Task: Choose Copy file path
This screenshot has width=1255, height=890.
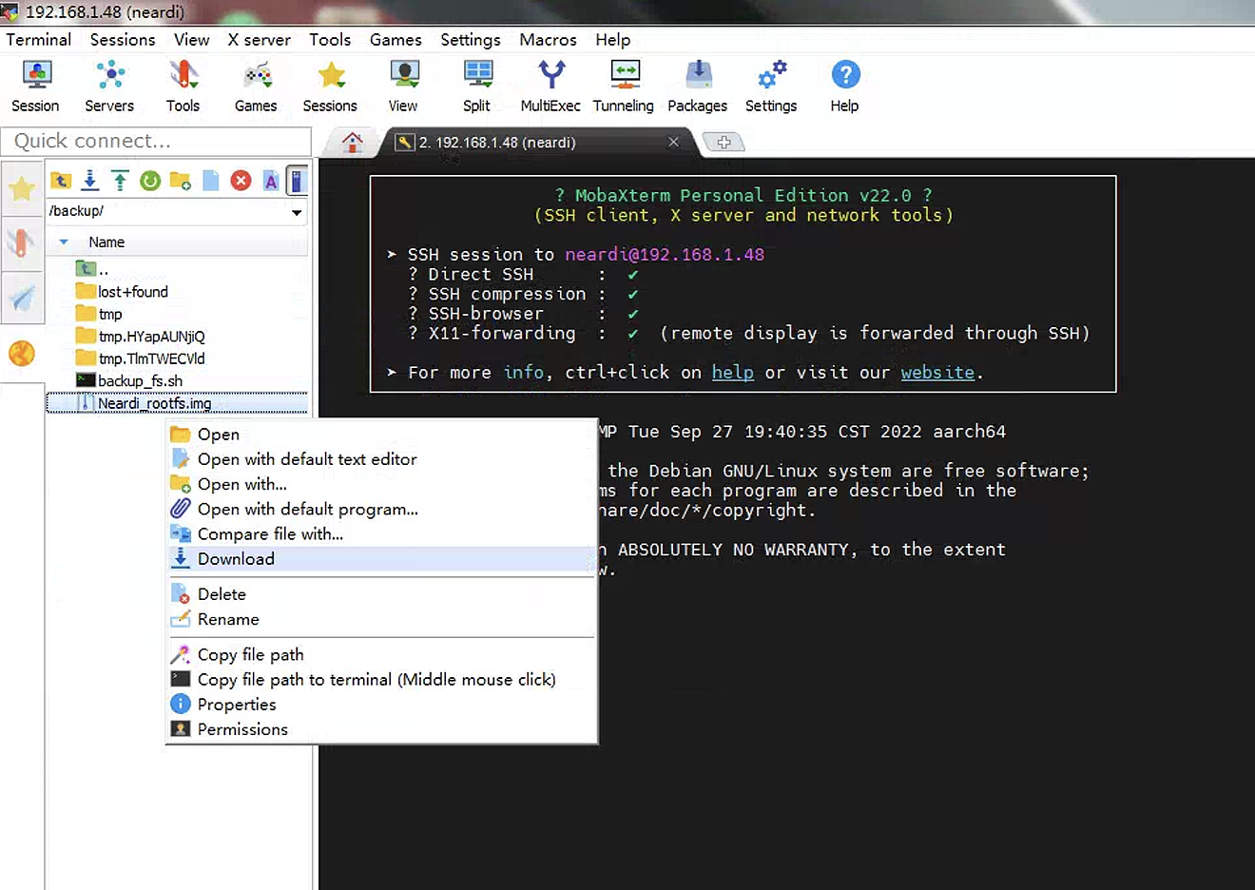Action: [381, 654]
